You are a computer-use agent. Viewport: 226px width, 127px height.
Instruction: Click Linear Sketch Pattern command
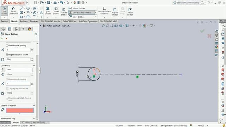[82, 13]
